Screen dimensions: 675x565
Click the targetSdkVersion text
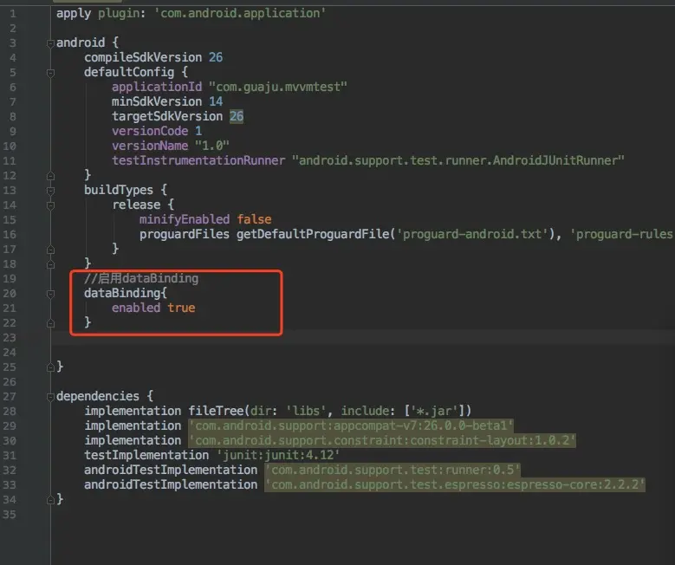[x=167, y=116]
